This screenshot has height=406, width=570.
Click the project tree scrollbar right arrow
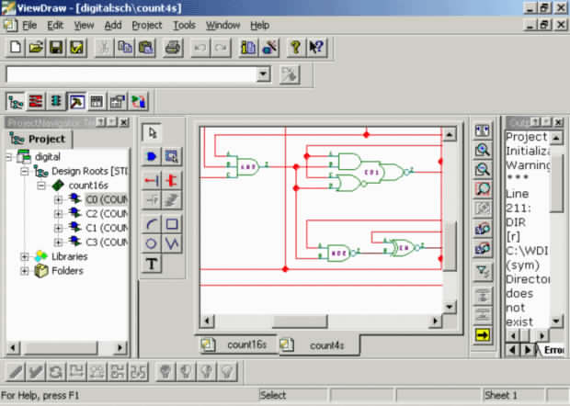pyautogui.click(x=120, y=348)
